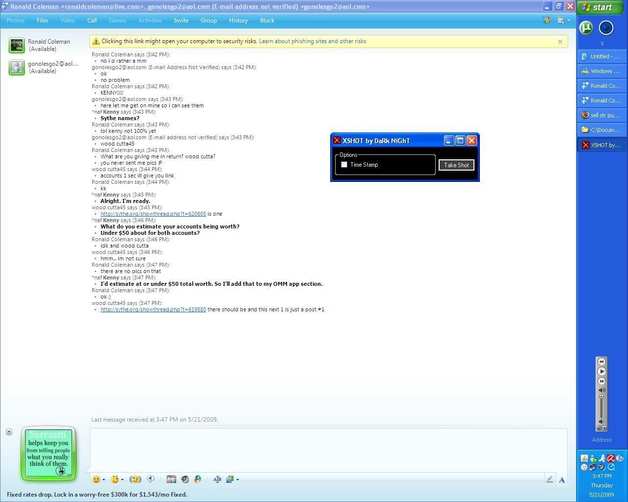Click the blue circle quick launch icon
Image resolution: width=628 pixels, height=502 pixels.
tap(606, 28)
